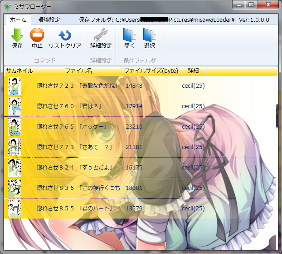Click the blue リストクリア refresh icon
This screenshot has height=254, width=282.
(65, 35)
